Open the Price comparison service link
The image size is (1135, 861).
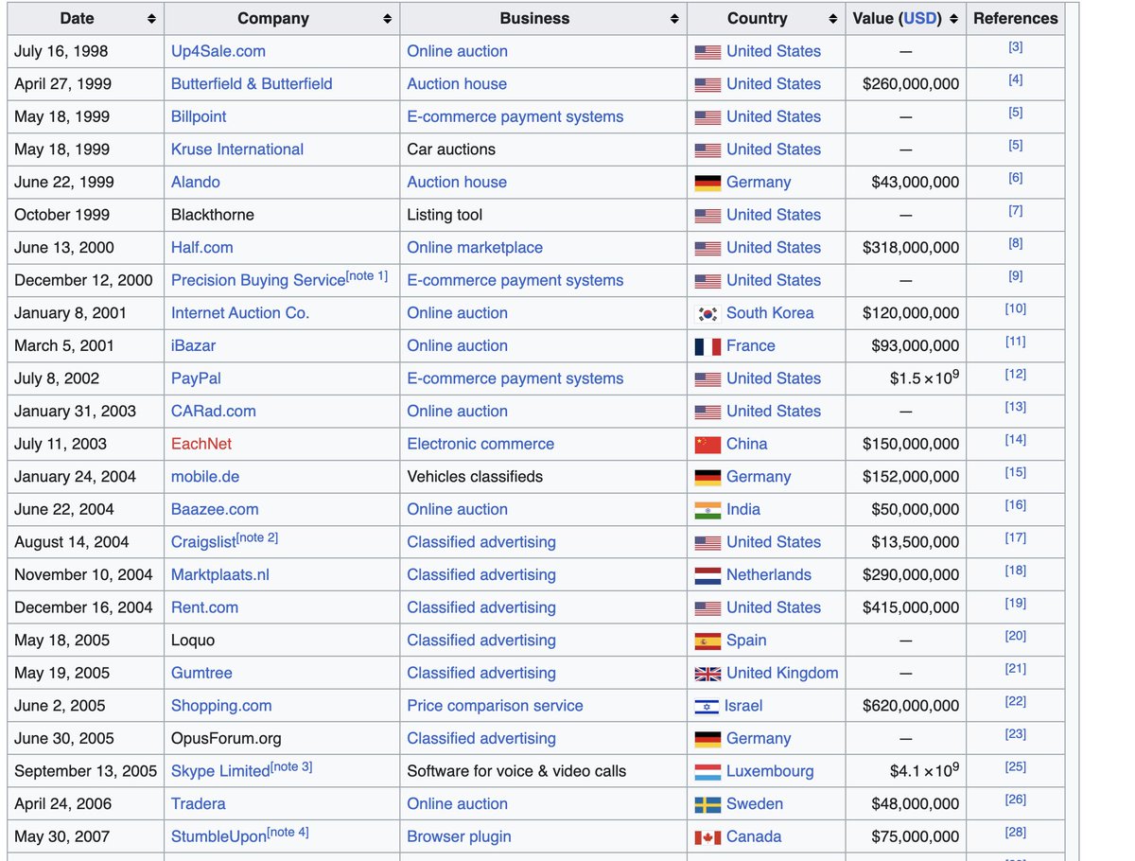[495, 706]
